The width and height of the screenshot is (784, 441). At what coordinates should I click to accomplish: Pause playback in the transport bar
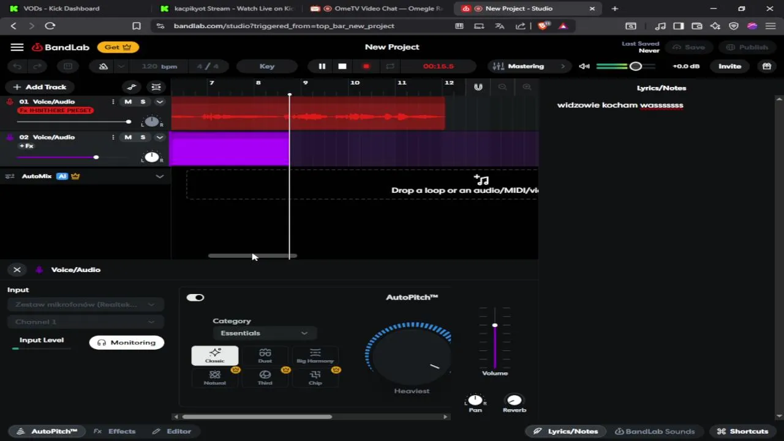(322, 66)
